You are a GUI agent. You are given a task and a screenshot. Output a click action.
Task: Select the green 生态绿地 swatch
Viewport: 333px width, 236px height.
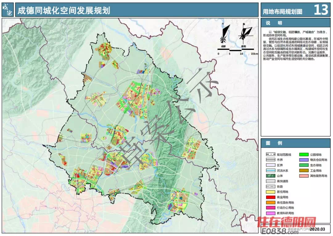coord(304,165)
